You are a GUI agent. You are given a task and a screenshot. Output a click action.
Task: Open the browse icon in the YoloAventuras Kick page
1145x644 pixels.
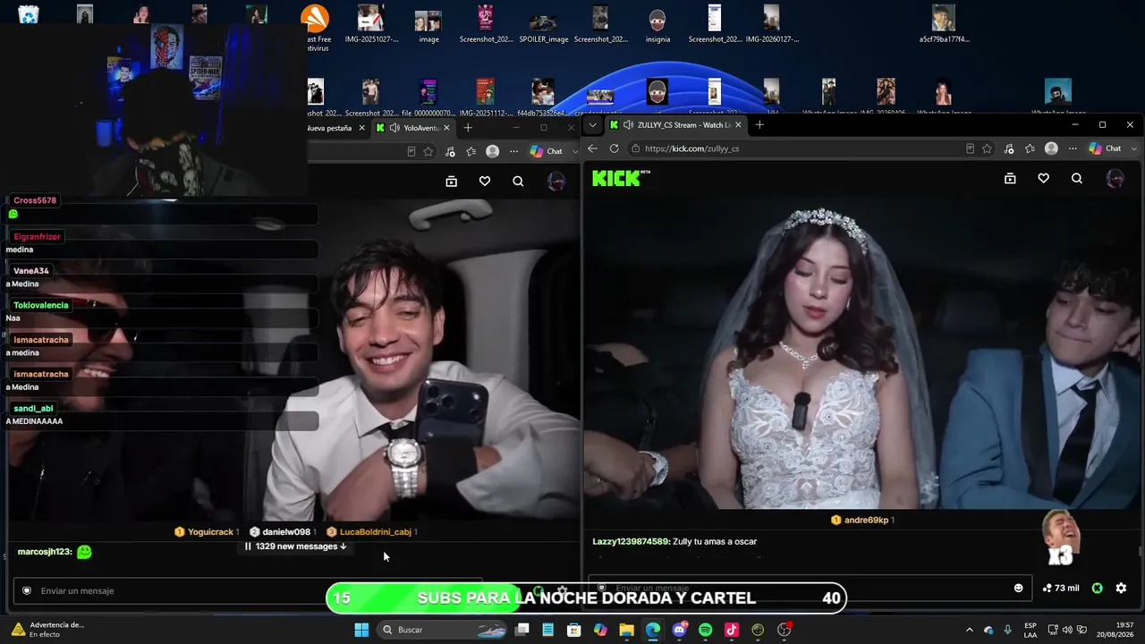tap(452, 182)
